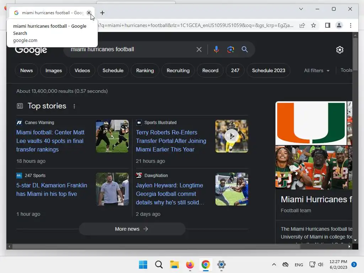Click the horizontal page scrollbar thumb
Viewport: 364px width, 273px height.
(156, 247)
